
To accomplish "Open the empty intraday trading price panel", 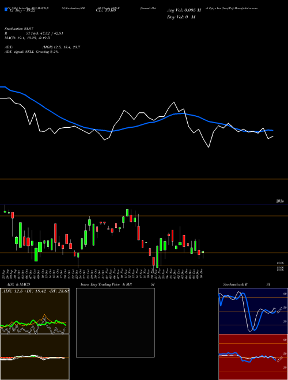I will [x=115, y=322].
